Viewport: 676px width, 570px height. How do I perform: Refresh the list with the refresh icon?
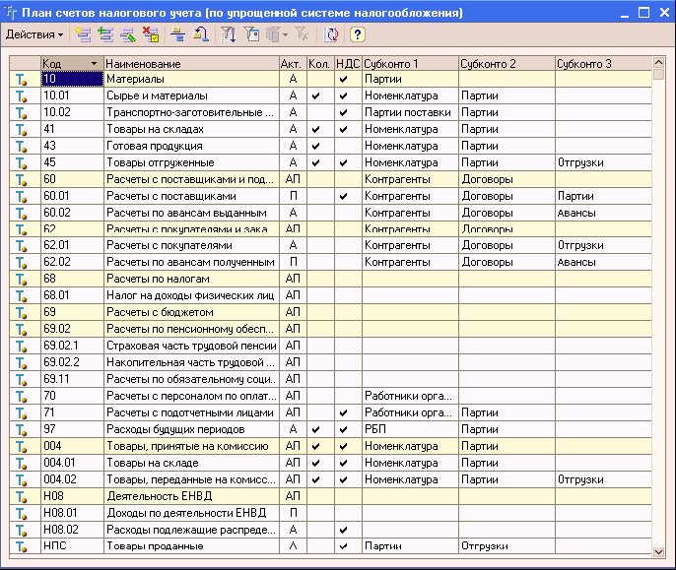coord(331,34)
